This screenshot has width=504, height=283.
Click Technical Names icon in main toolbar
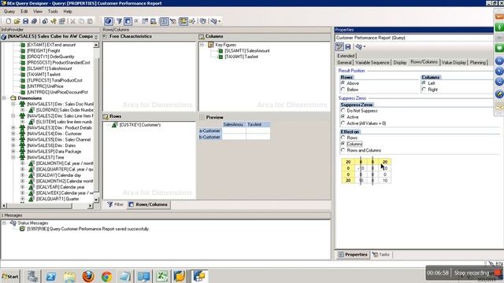click(x=213, y=21)
